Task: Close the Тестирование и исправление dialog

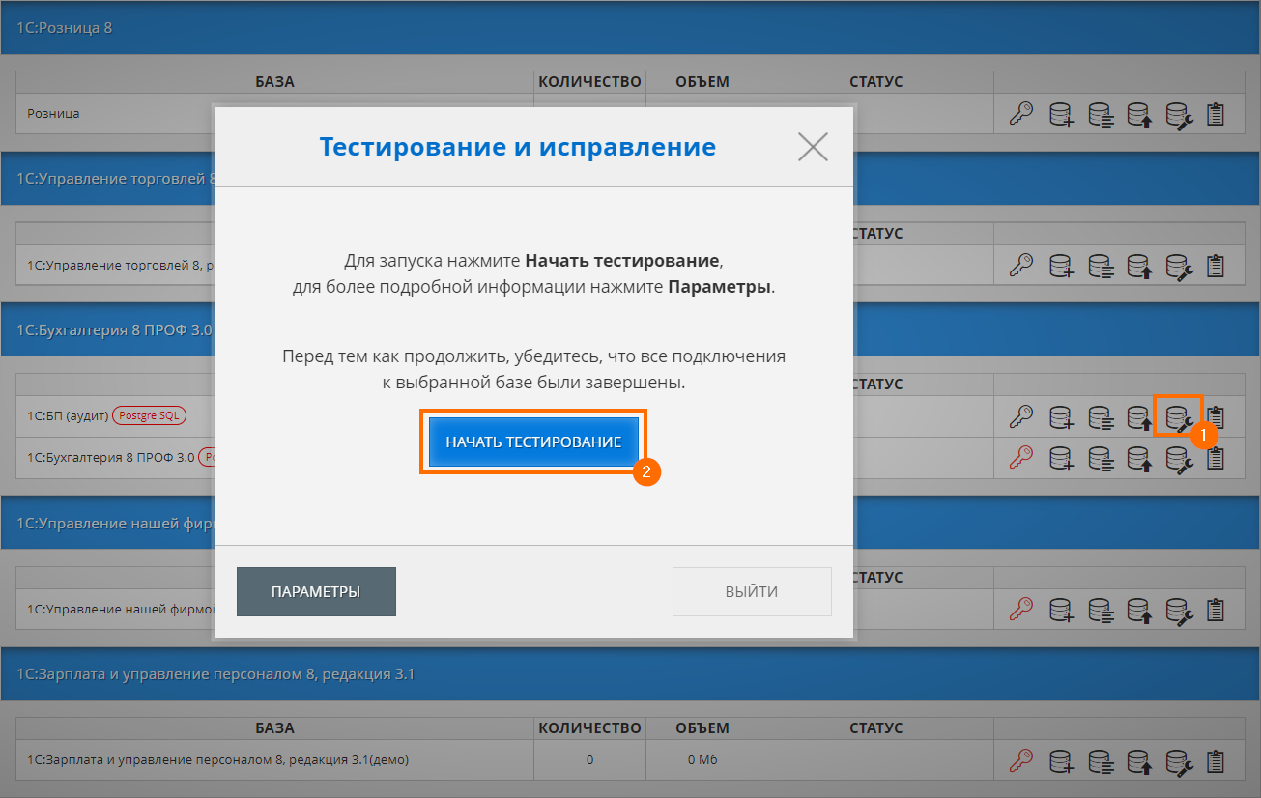Action: point(814,147)
